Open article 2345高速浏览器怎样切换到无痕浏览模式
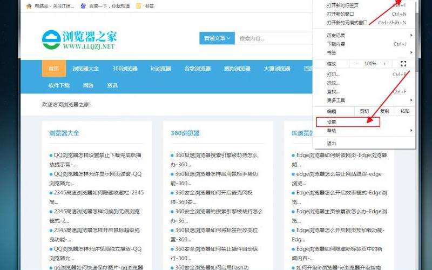Screen dimensions: 432x270 pyautogui.click(x=94, y=216)
